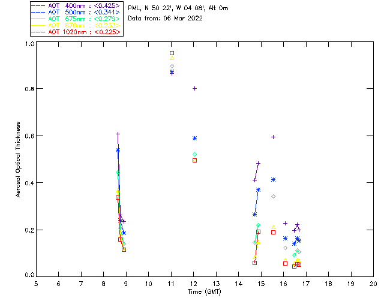Click the y-axis tick label 0.2

coord(29,230)
